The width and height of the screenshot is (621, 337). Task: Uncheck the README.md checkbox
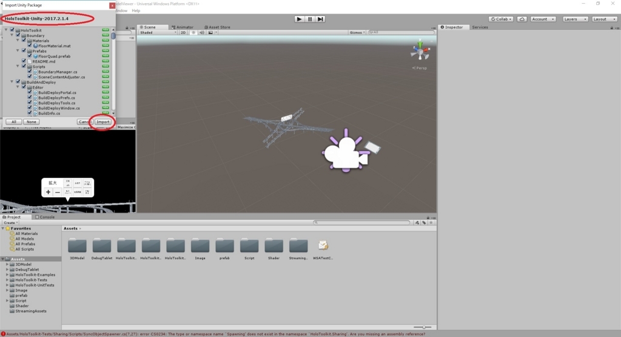pos(24,61)
